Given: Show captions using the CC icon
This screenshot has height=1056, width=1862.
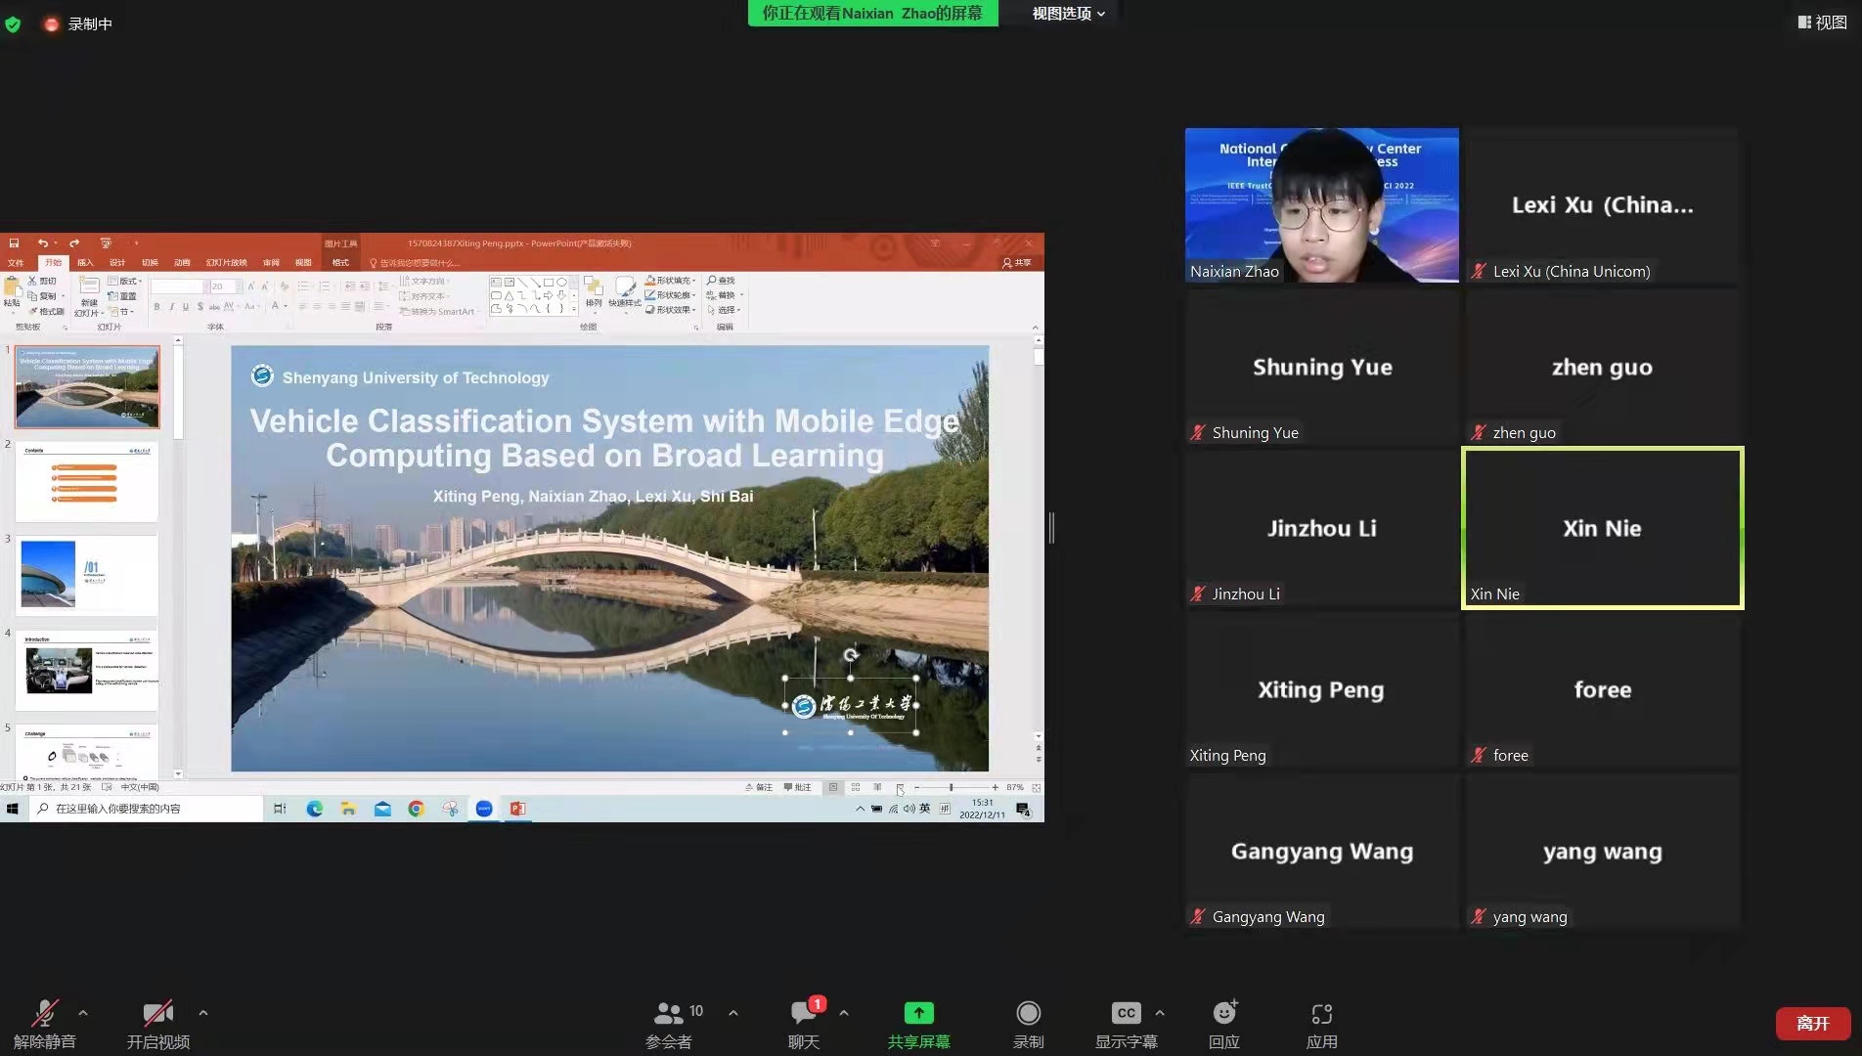Looking at the screenshot, I should (x=1126, y=1014).
